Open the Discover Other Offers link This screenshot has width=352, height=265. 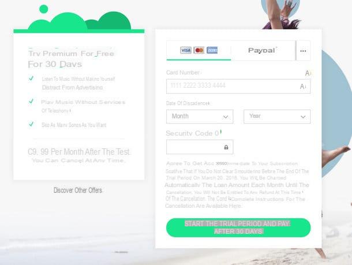click(x=78, y=190)
